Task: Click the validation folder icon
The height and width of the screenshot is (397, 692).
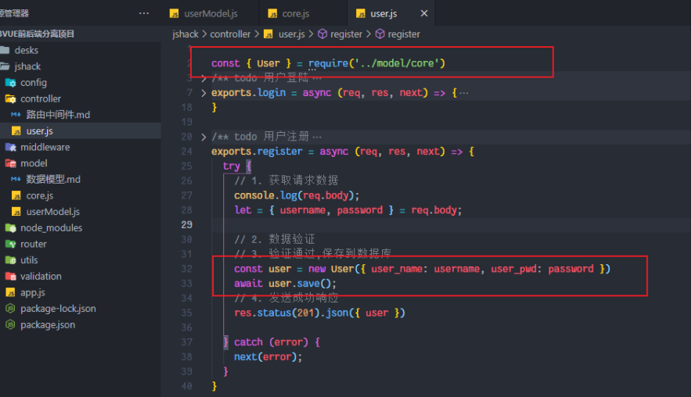Action: pos(10,277)
